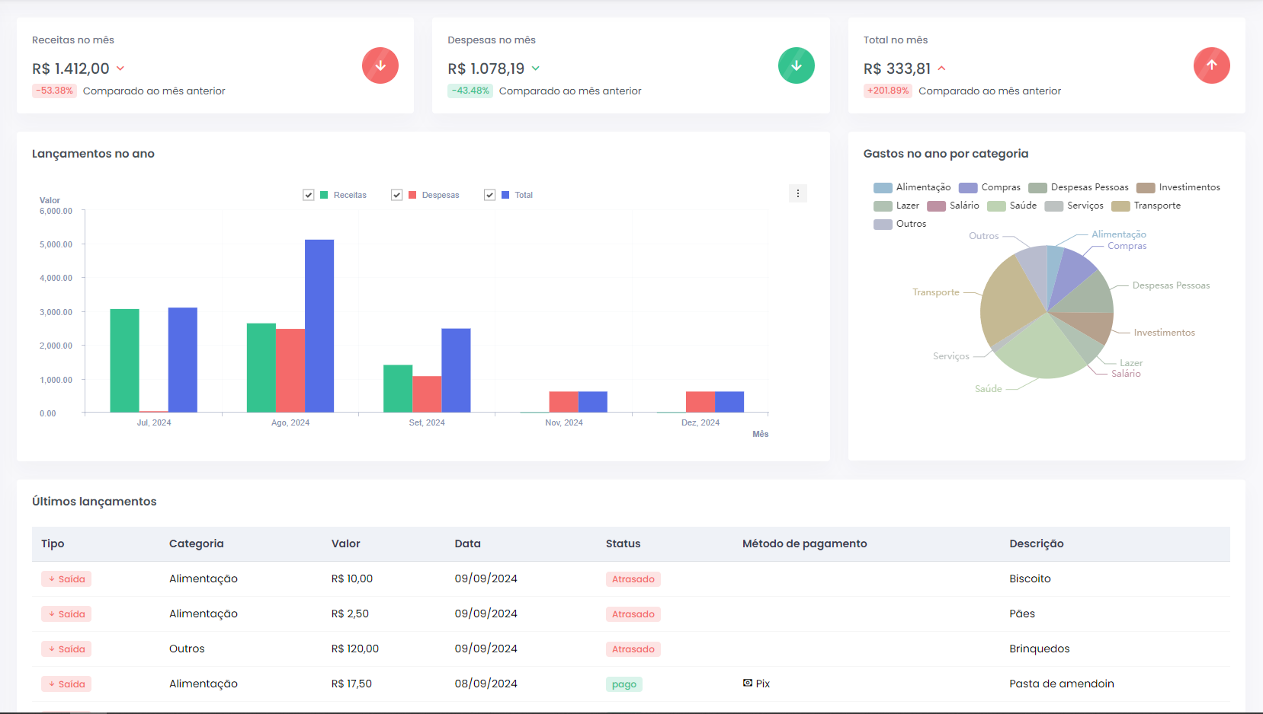The height and width of the screenshot is (714, 1263).
Task: Click the Atrasado status on the Pães row
Action: 633,614
